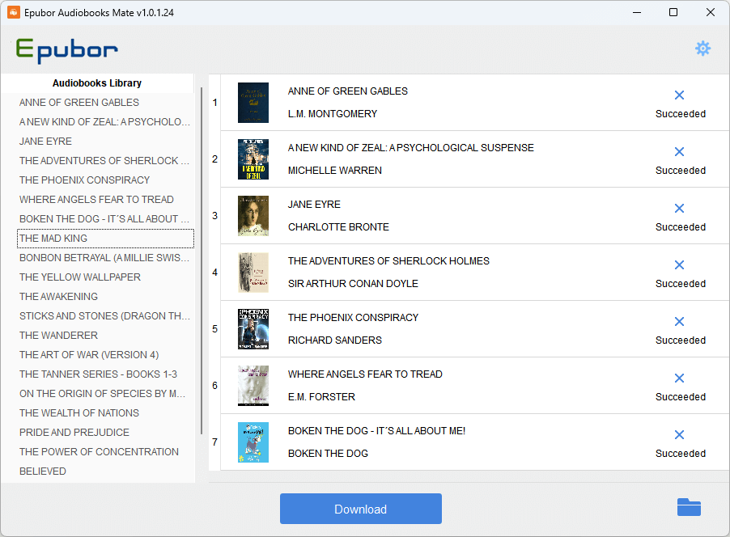The width and height of the screenshot is (730, 537).
Task: Select BONBON BETRAYAL in library list
Action: pyautogui.click(x=104, y=258)
